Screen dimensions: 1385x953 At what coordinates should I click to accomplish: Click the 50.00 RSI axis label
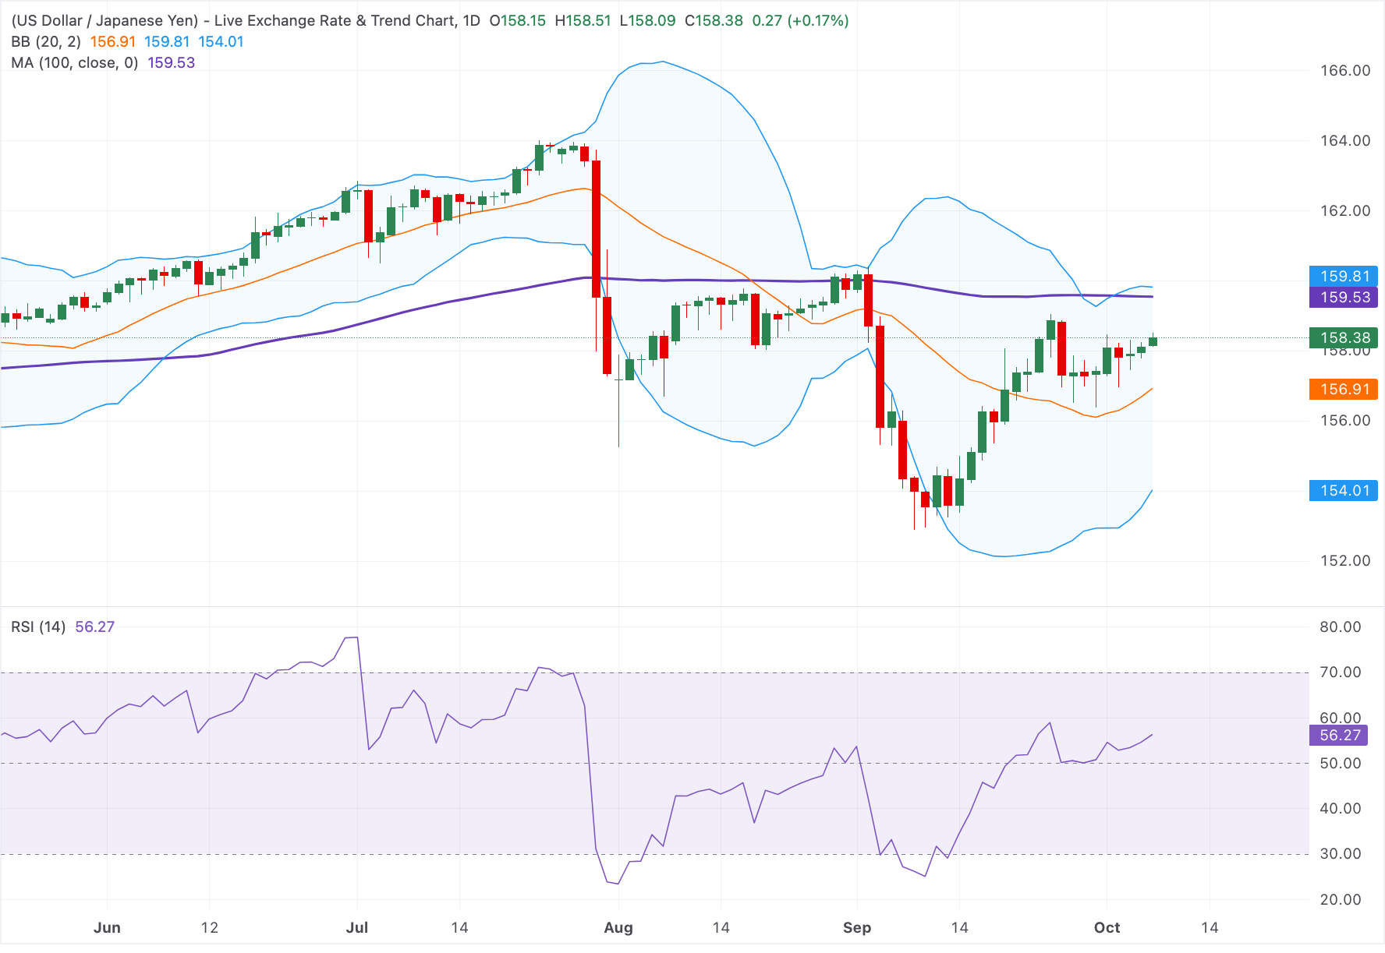pos(1341,763)
